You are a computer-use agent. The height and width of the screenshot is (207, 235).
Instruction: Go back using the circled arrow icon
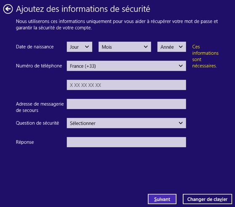click(8, 9)
